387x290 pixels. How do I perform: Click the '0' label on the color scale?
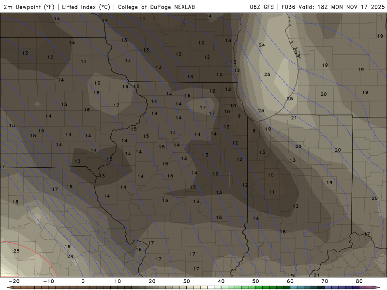pos(83,281)
